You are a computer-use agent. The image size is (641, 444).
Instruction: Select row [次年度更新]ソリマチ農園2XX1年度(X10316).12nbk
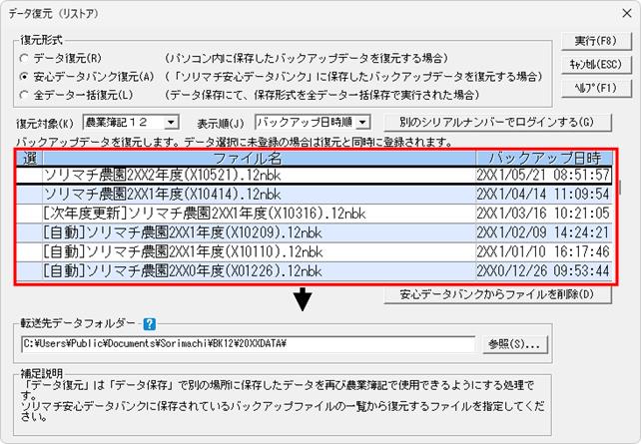[314, 214]
